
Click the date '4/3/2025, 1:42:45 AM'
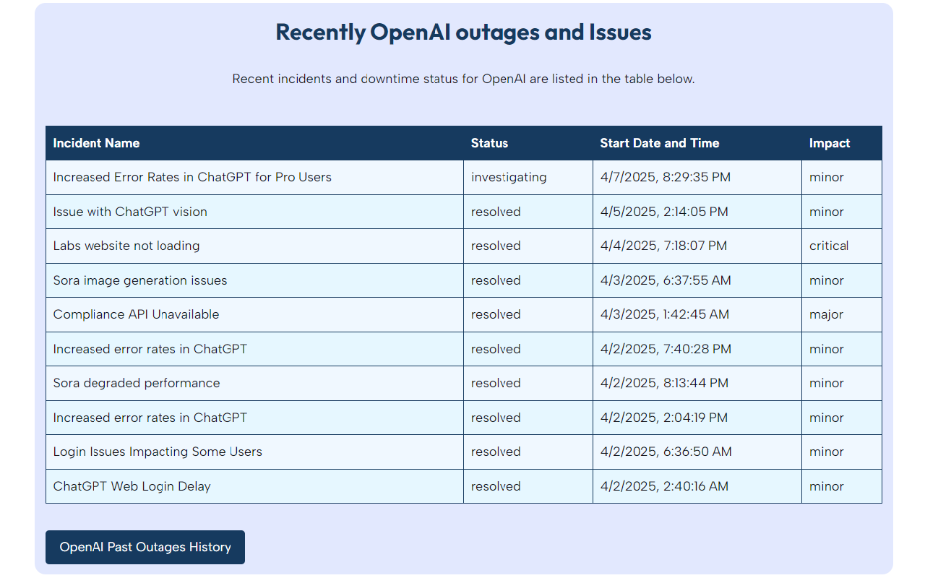coord(665,314)
